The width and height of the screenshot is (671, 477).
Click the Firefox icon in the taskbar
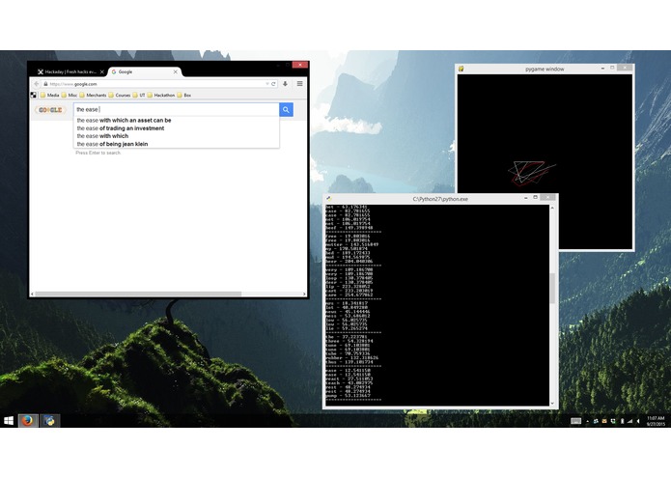pyautogui.click(x=28, y=421)
